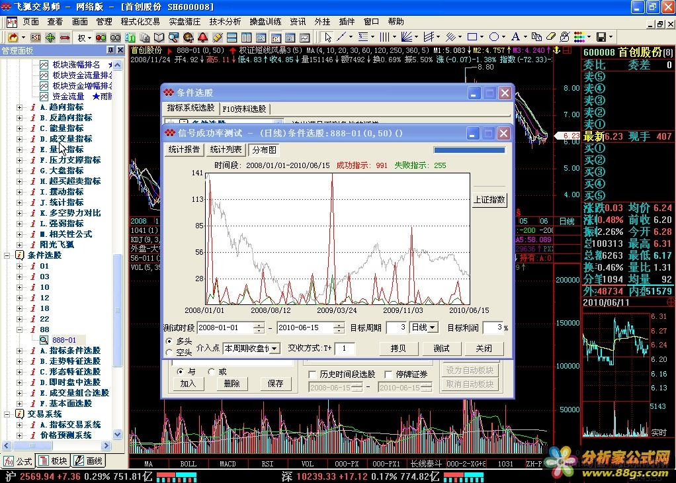Select the arrow pointer drawing tool
The height and width of the screenshot is (483, 676).
(x=328, y=38)
